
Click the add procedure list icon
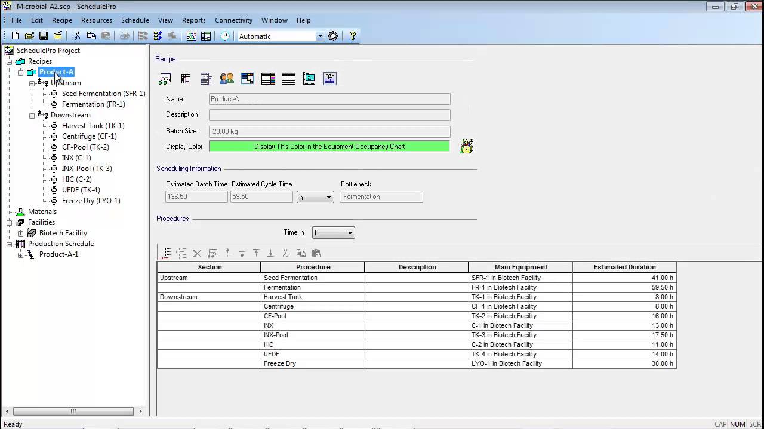point(167,253)
